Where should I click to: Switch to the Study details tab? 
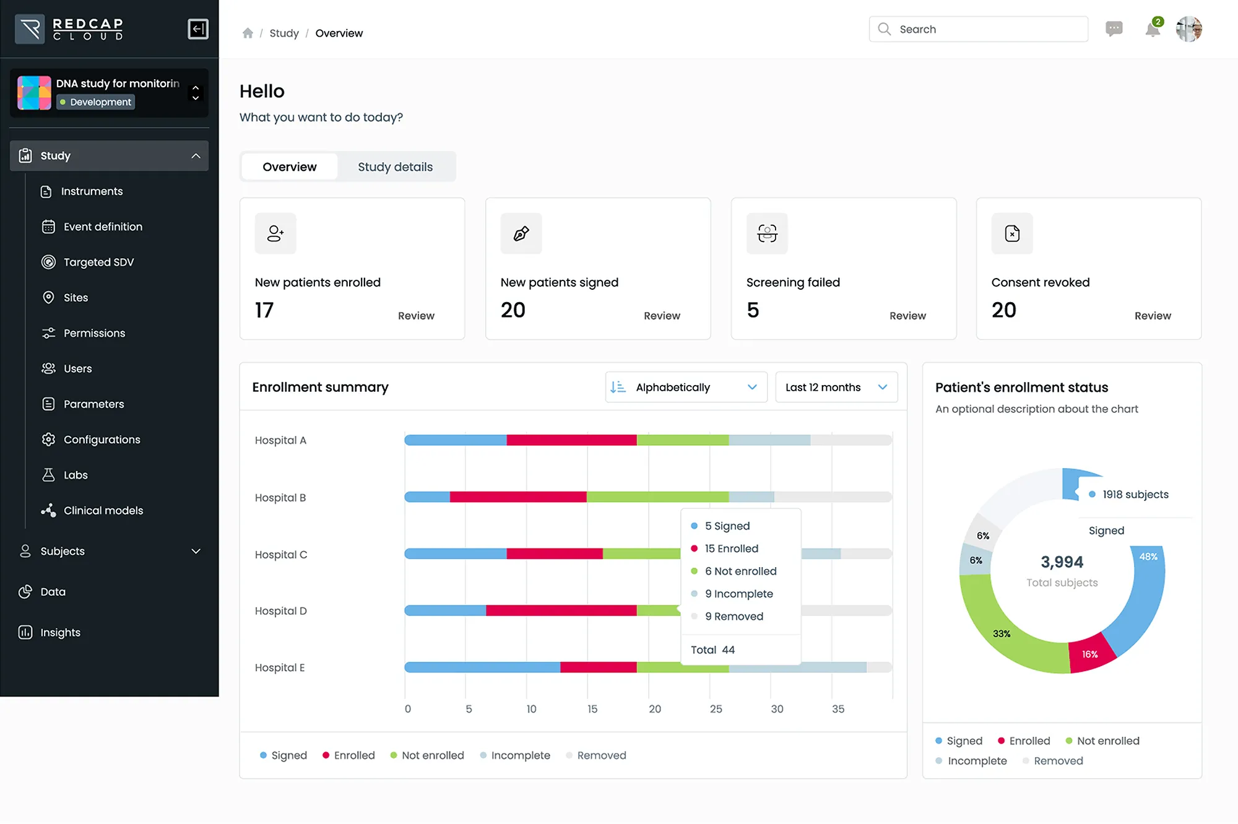(394, 167)
